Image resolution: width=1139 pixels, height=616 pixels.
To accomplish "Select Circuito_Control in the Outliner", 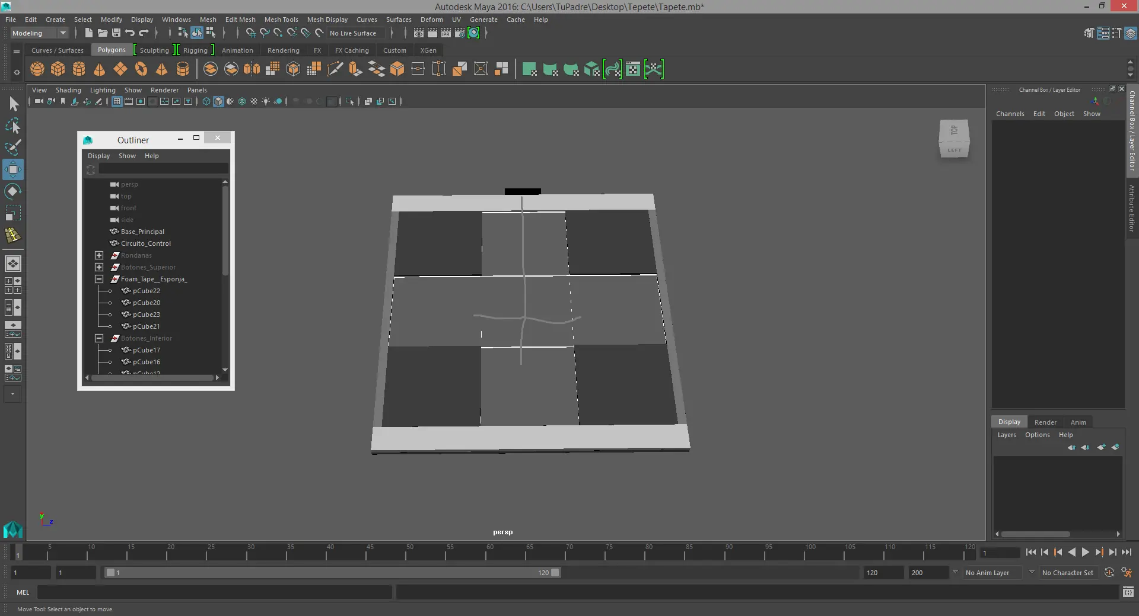I will (x=145, y=243).
